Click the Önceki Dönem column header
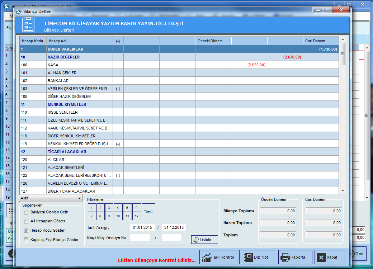Image resolution: width=373 pixels, height=269 pixels. pos(213,41)
